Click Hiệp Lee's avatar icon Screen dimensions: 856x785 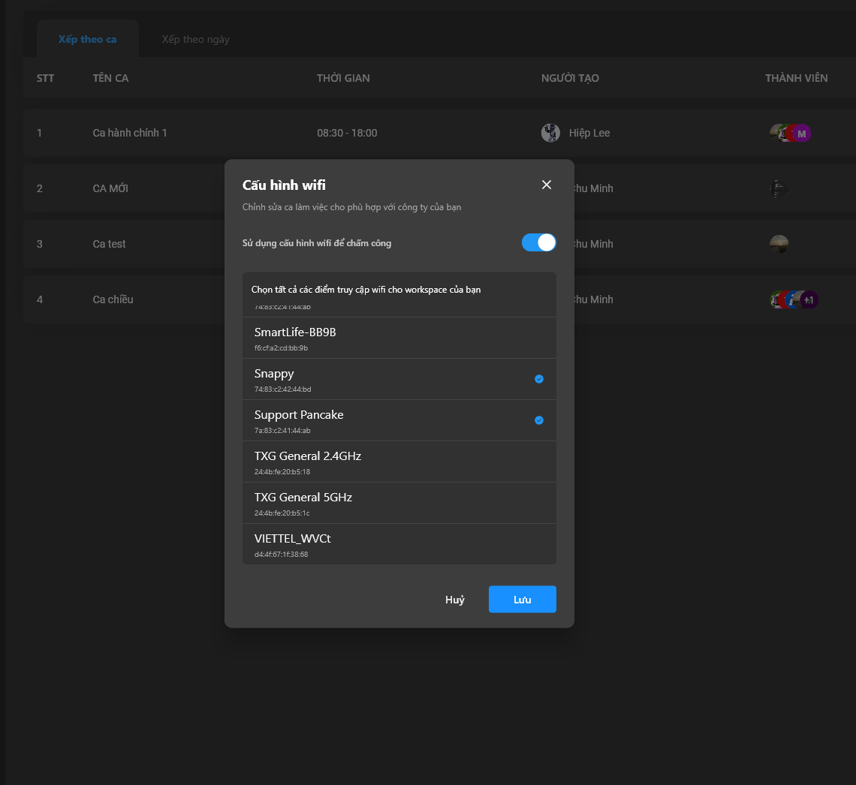[x=550, y=133]
